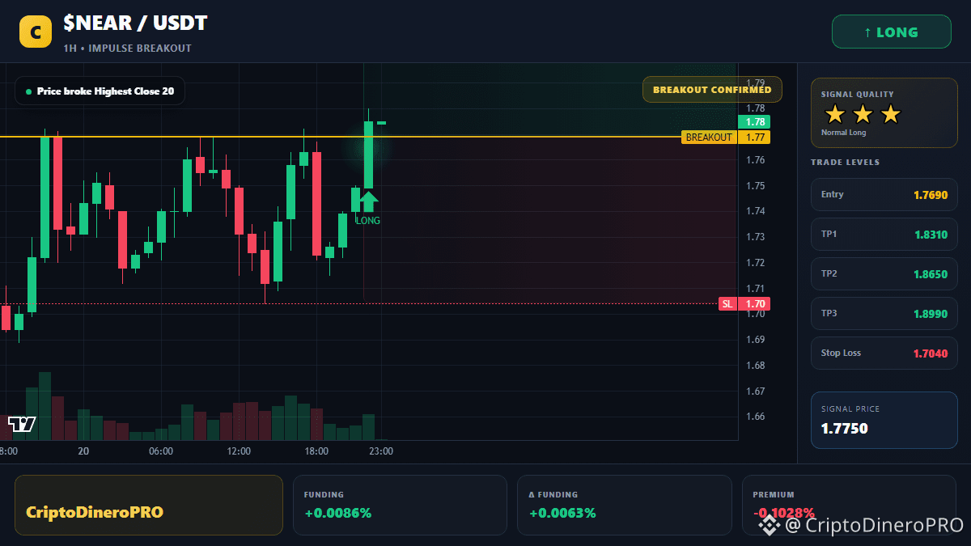Image resolution: width=971 pixels, height=546 pixels.
Task: Click the third signal quality star
Action: pos(890,114)
